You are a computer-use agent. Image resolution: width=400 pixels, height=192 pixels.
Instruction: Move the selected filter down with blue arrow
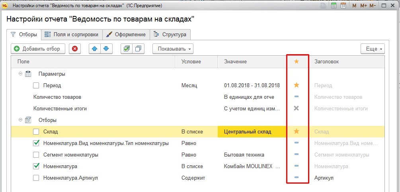coord(106,49)
